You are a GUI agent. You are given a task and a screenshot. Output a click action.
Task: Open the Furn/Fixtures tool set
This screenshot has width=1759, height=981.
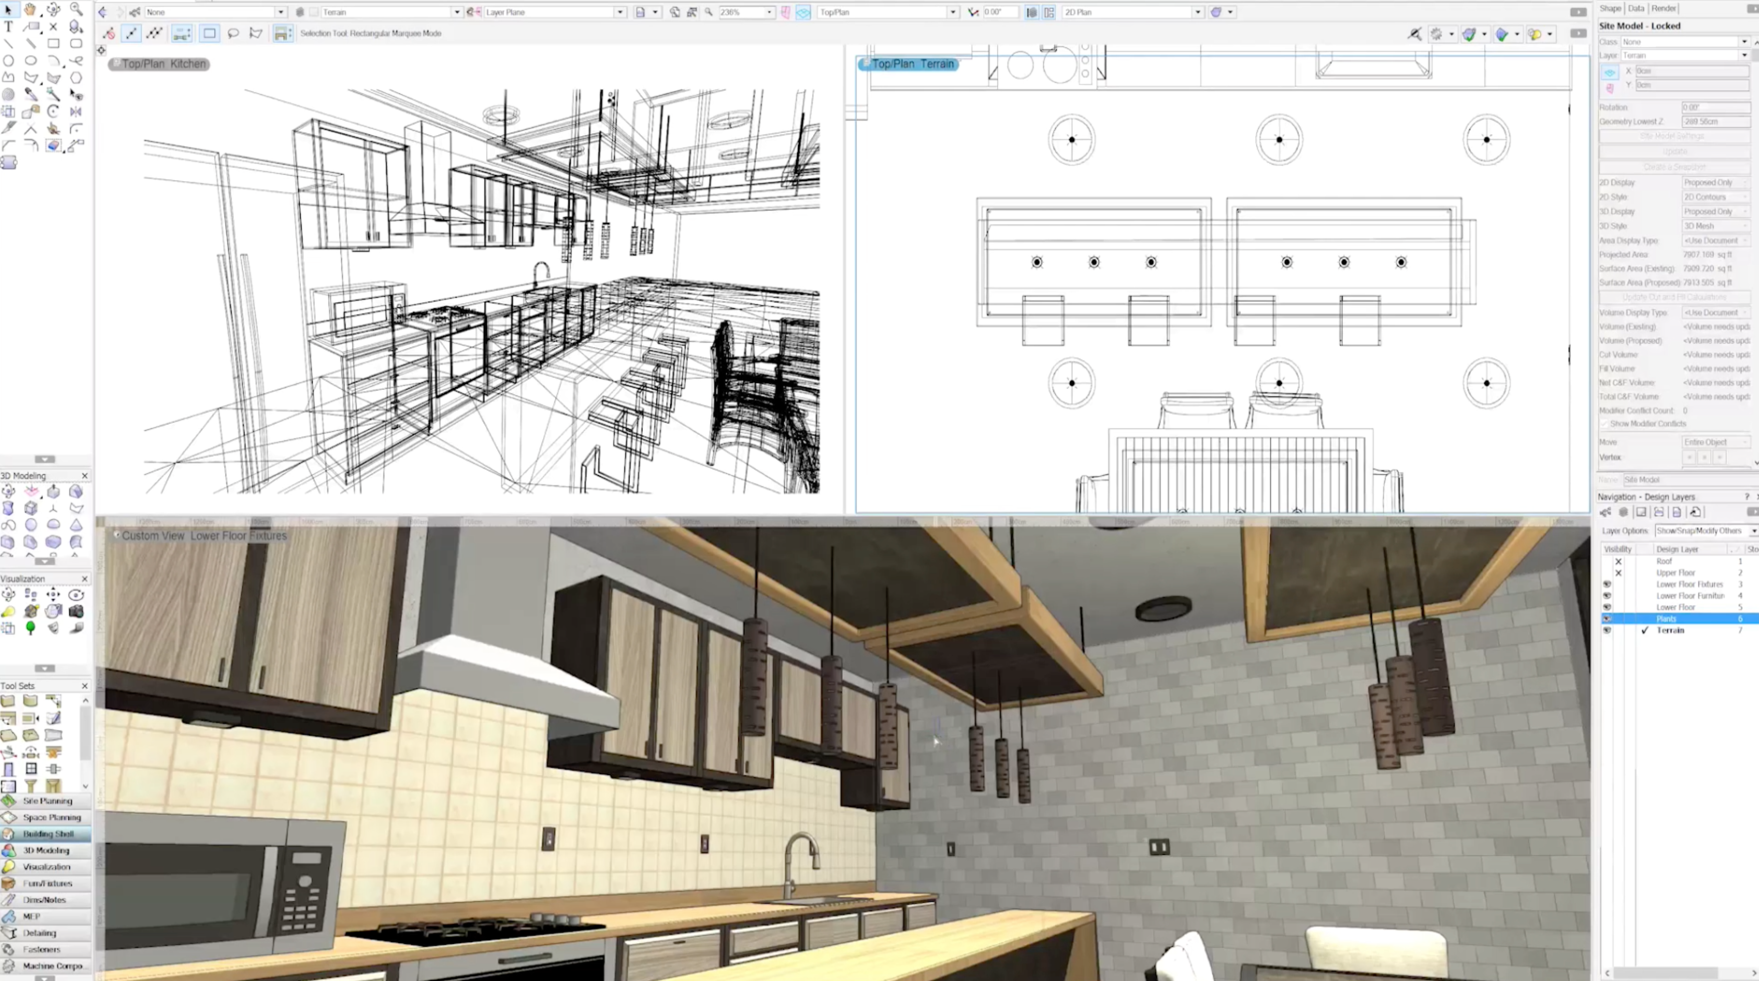tap(46, 883)
